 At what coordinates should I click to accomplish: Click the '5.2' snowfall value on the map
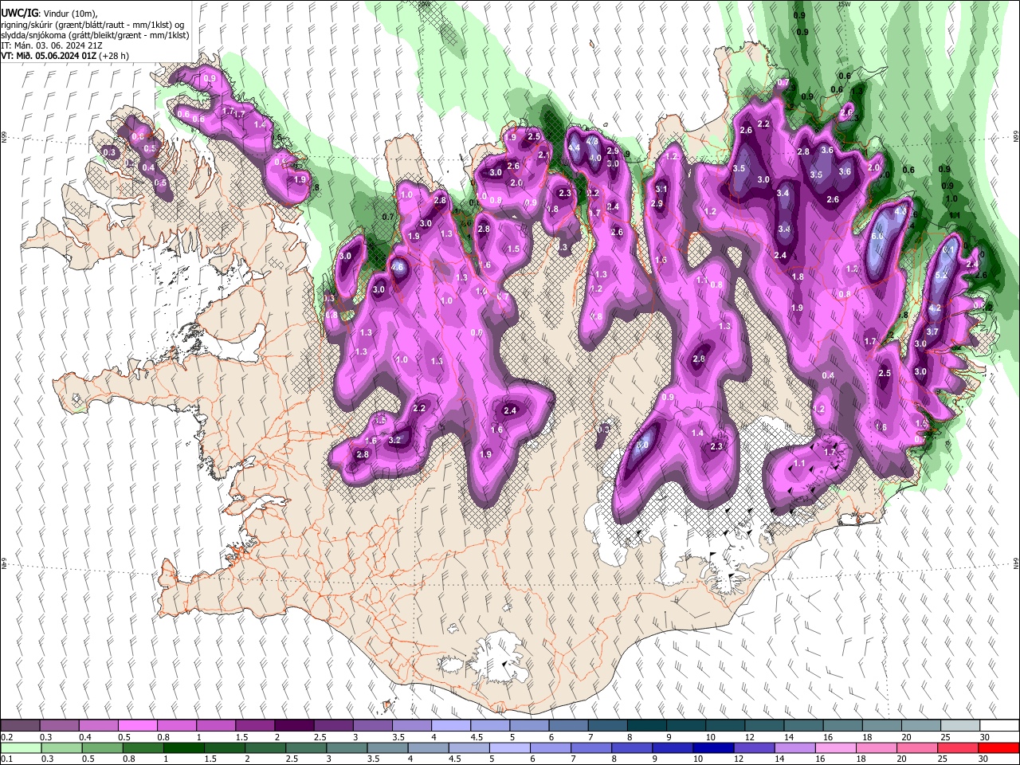pyautogui.click(x=941, y=276)
